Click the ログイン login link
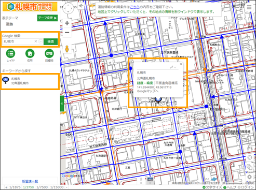Image resolution: width=256 pixels, height=190 pixels. (x=246, y=187)
